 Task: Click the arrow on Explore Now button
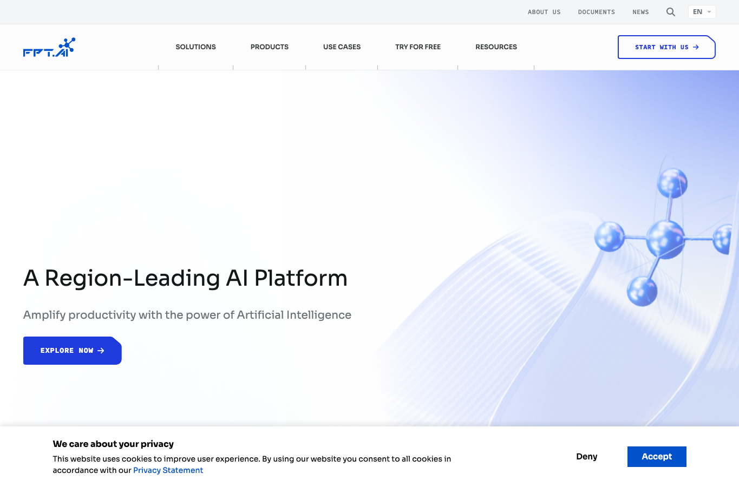(x=101, y=351)
